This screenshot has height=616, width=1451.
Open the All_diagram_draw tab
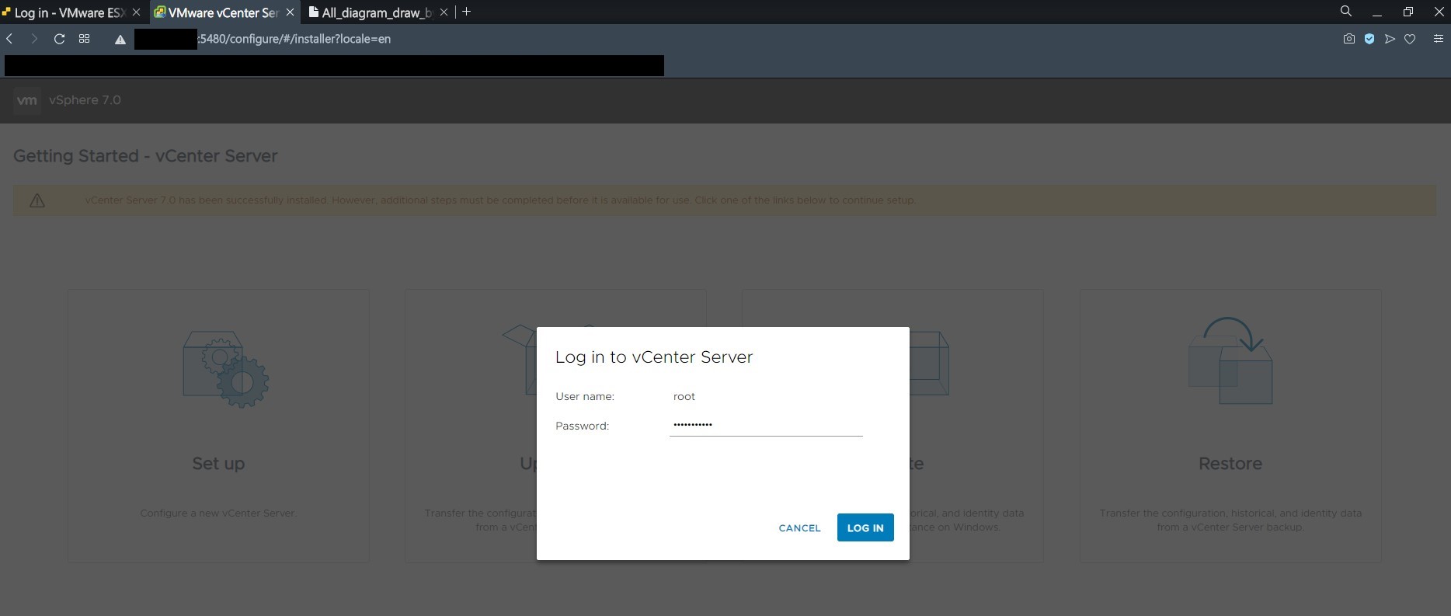tap(377, 12)
